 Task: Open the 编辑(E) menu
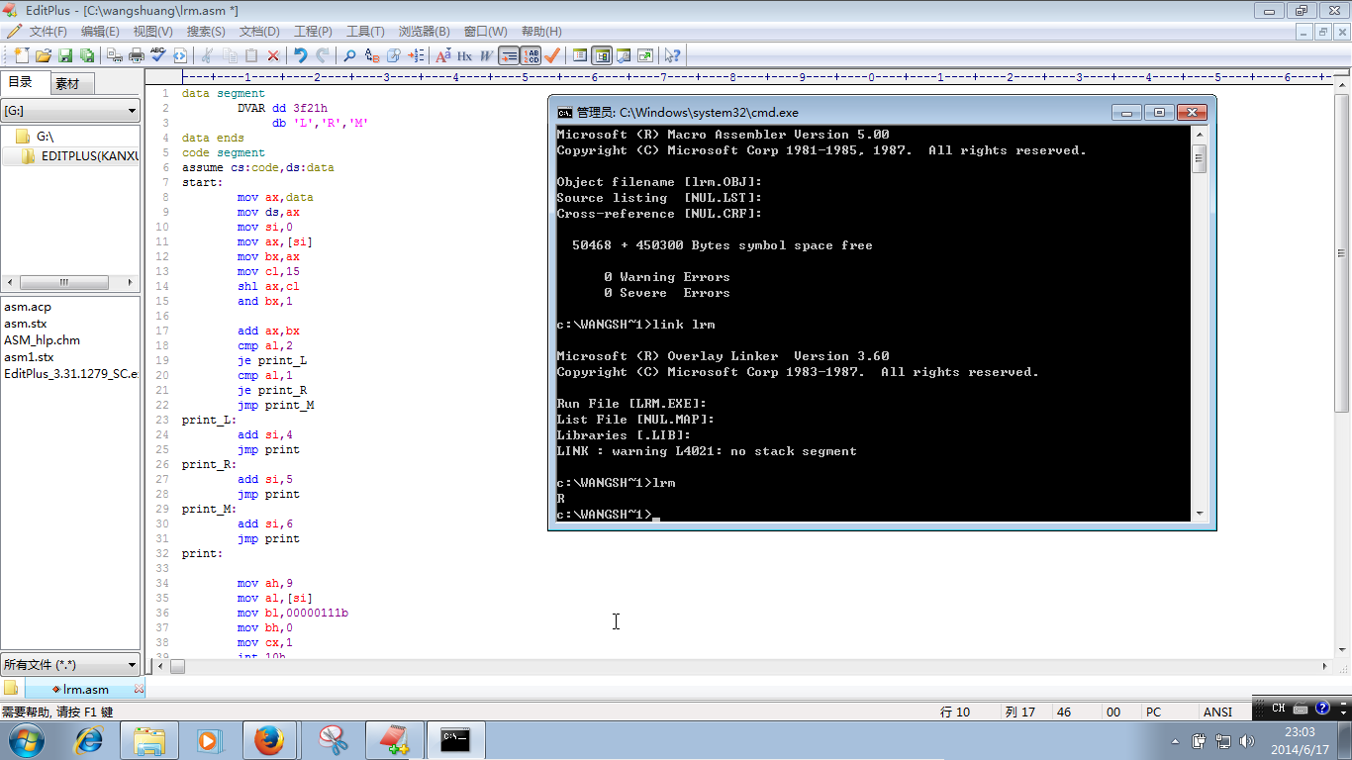100,32
